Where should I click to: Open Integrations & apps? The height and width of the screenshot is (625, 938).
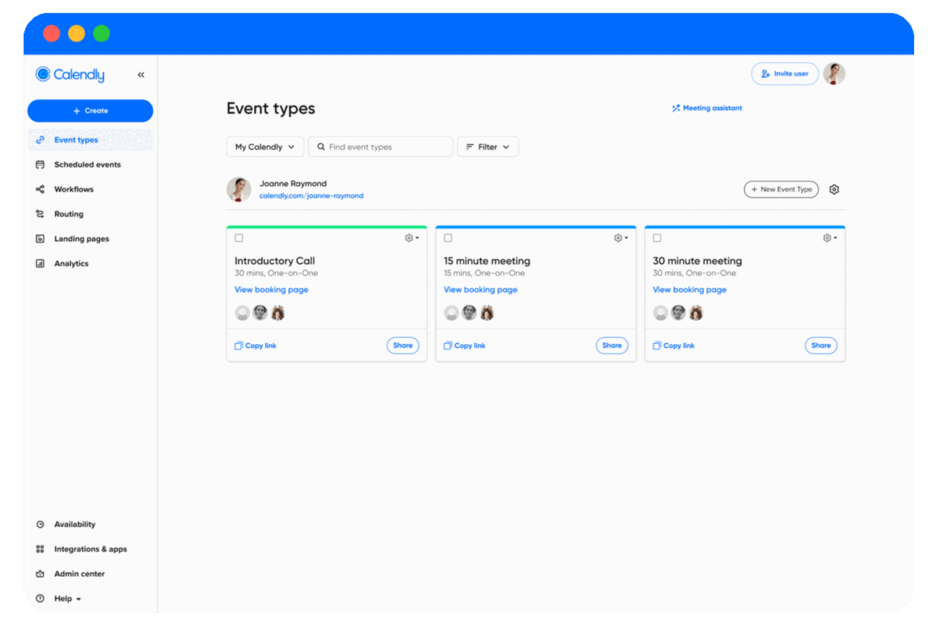91,549
